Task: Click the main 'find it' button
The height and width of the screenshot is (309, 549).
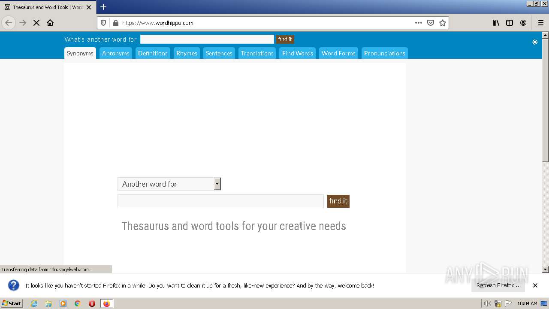Action: pos(338,201)
